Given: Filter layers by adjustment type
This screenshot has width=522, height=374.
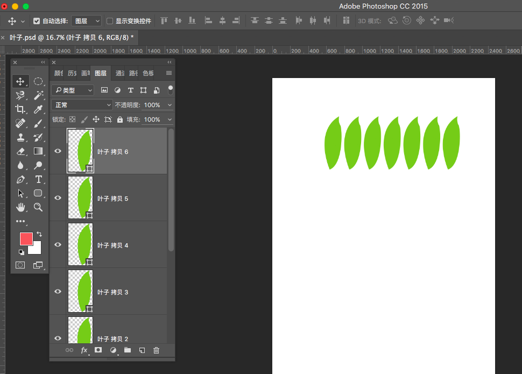Looking at the screenshot, I should click(x=117, y=90).
